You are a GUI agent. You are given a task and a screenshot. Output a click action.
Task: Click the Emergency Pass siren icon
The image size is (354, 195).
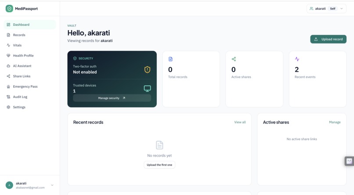click(x=8, y=87)
